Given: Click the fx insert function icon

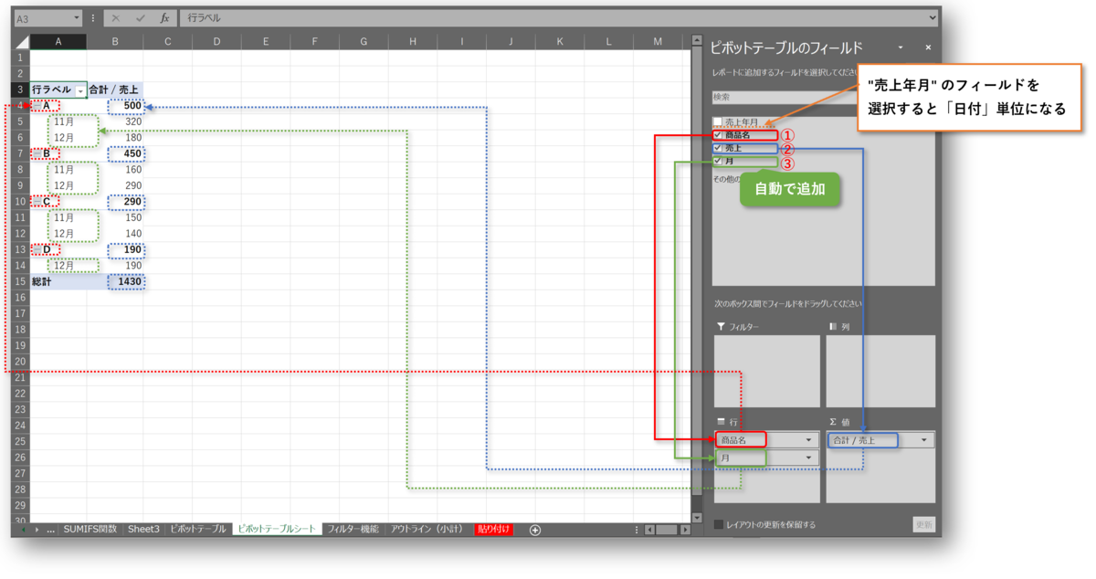Looking at the screenshot, I should click(x=164, y=16).
